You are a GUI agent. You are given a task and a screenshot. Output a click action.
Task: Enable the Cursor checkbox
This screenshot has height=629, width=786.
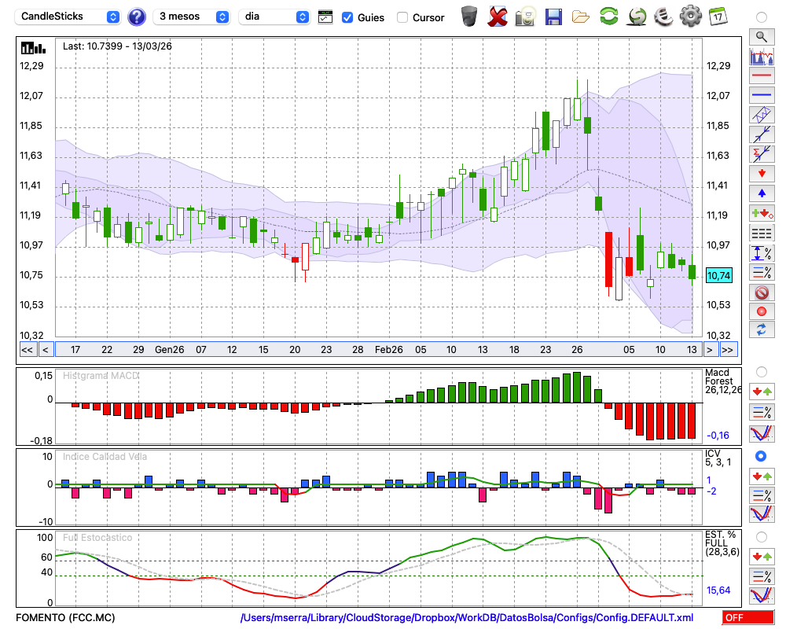(x=402, y=17)
